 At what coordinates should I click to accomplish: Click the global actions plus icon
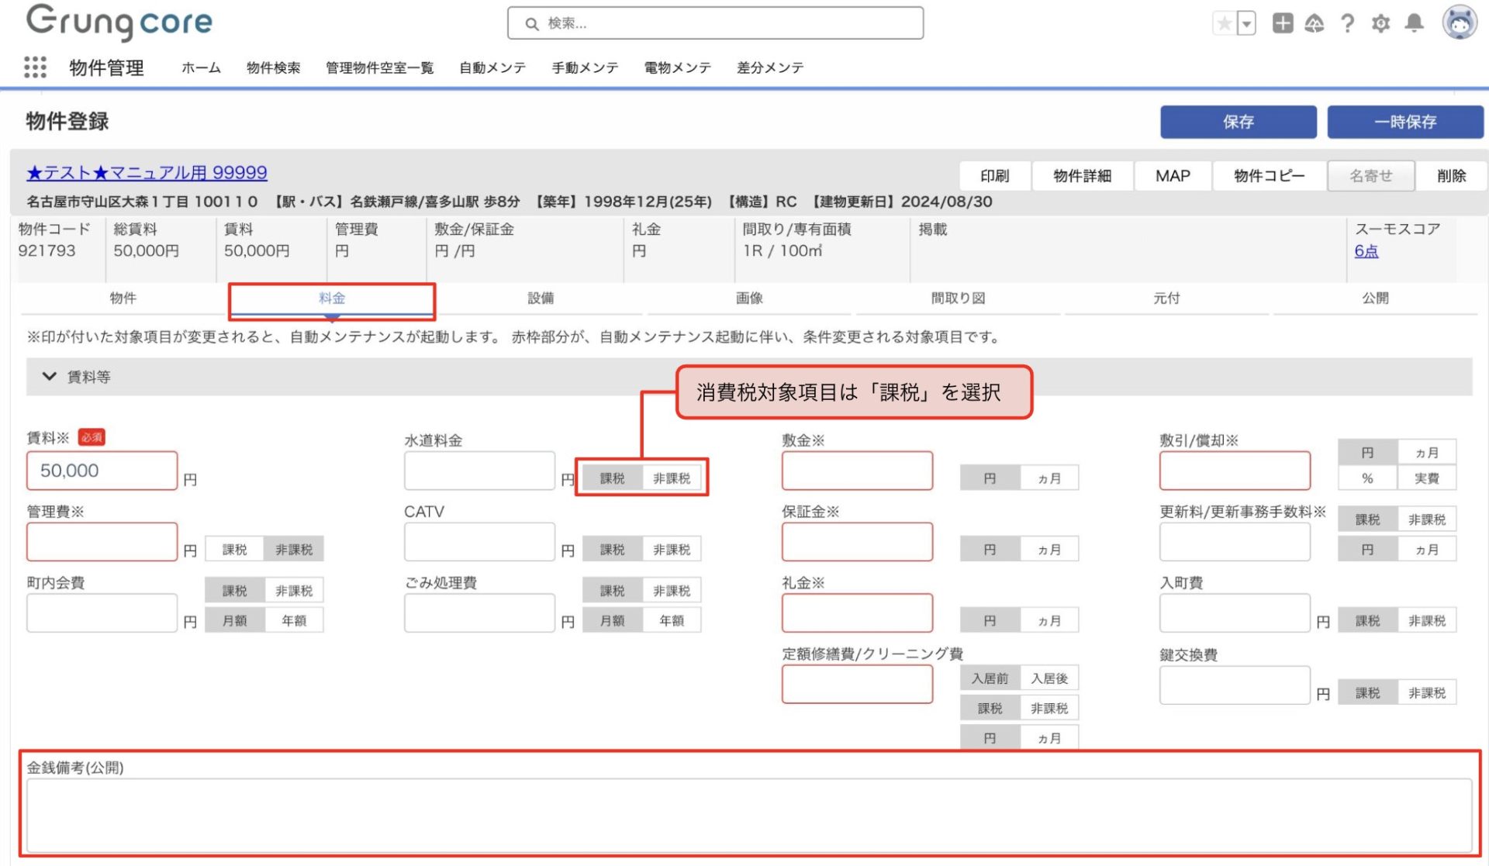(x=1283, y=23)
